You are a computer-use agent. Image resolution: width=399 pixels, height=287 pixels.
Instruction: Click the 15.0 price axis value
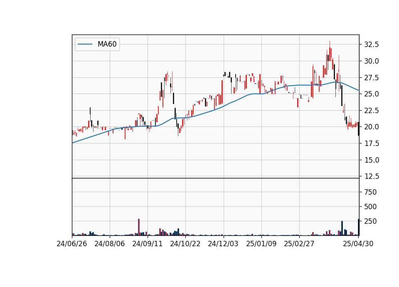click(372, 160)
